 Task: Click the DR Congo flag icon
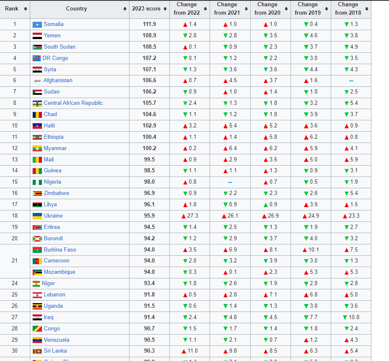pyautogui.click(x=37, y=58)
